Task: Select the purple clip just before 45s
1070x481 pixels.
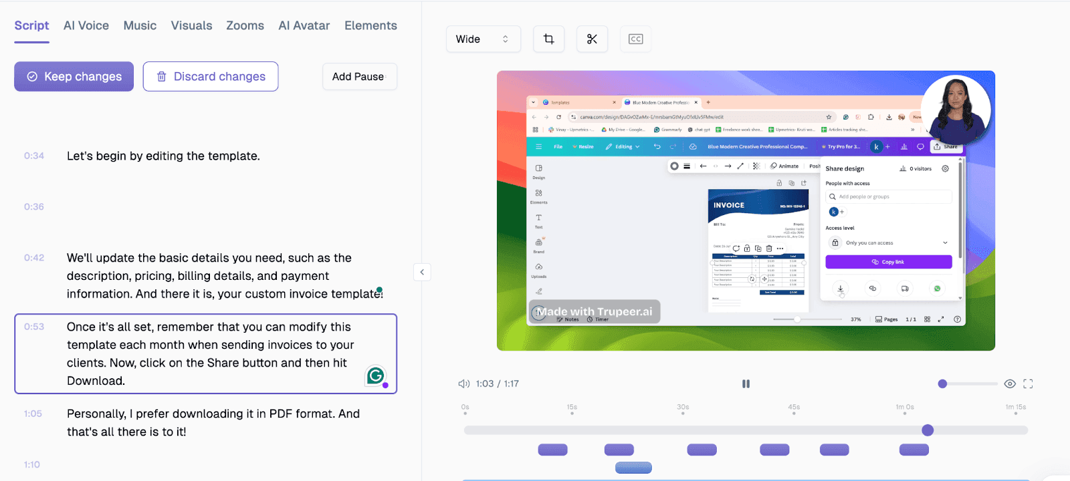Action: [x=774, y=450]
